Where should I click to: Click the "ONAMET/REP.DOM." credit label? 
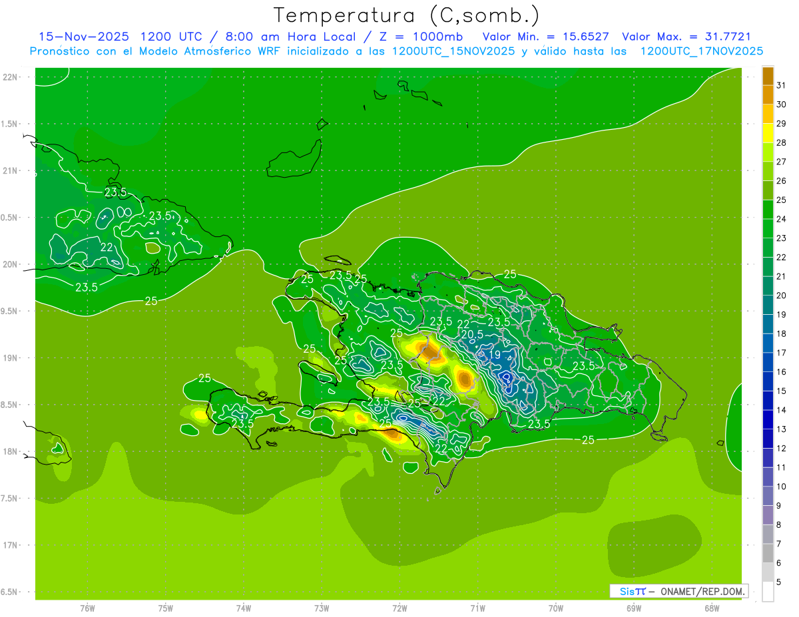(704, 591)
